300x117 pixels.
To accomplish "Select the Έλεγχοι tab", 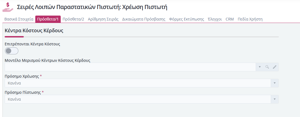I will point(215,19).
